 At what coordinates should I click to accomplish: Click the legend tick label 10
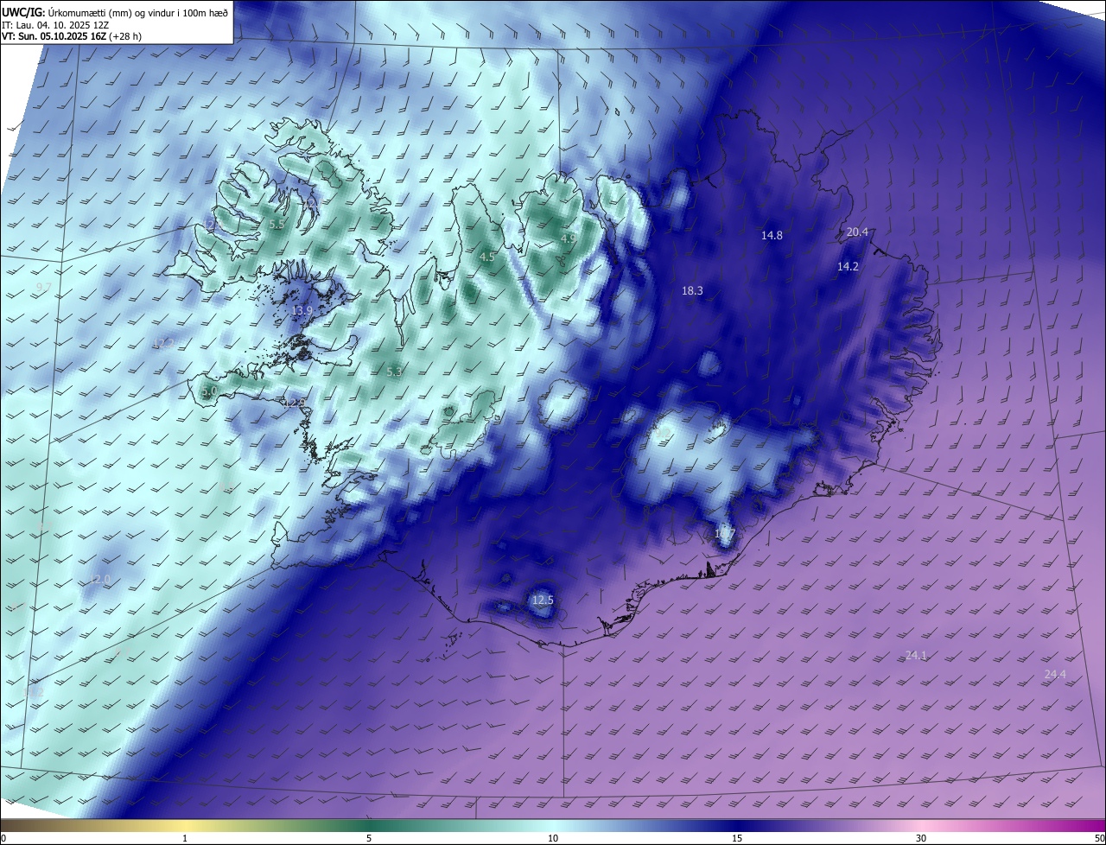click(553, 838)
